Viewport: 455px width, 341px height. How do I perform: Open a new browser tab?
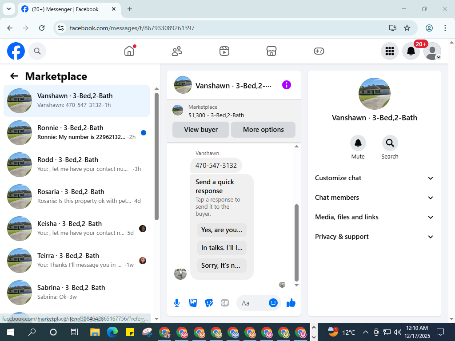(130, 9)
